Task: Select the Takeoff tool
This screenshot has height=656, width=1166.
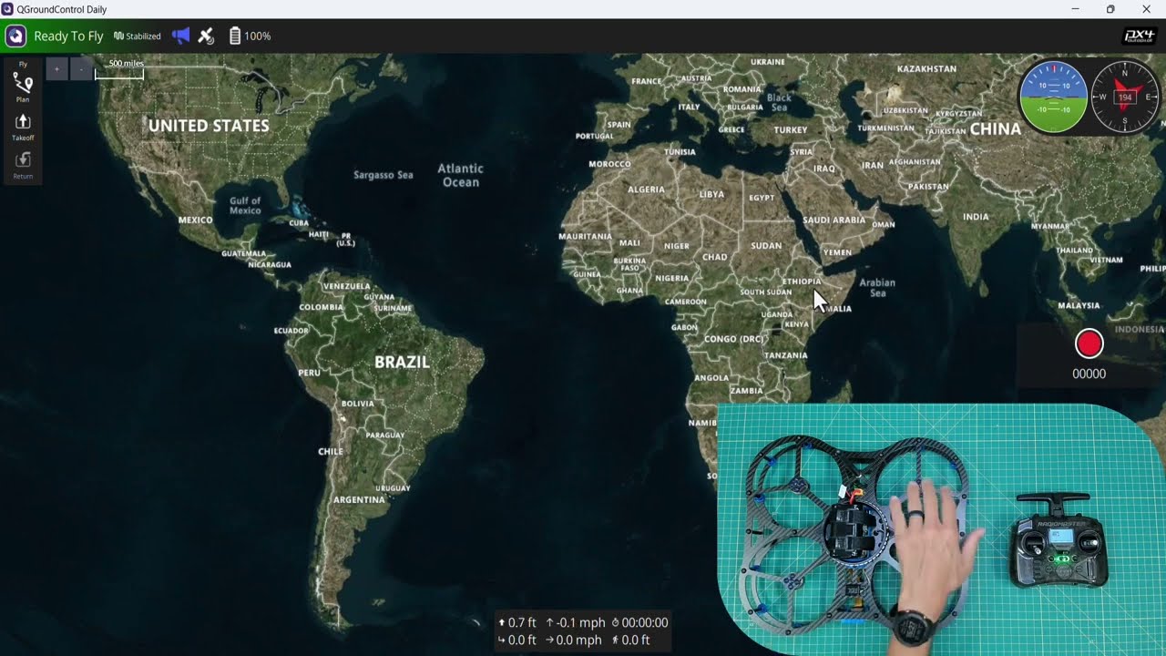Action: [x=23, y=127]
